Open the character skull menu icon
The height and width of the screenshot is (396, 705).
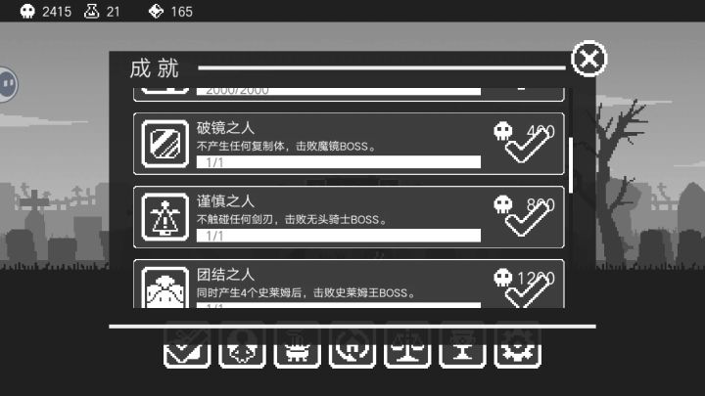pyautogui.click(x=243, y=346)
